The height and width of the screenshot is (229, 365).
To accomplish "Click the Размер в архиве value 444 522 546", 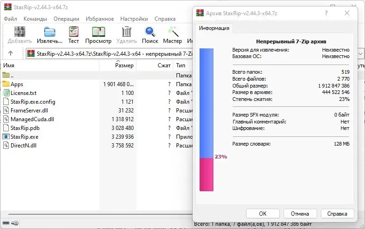I will click(x=336, y=92).
